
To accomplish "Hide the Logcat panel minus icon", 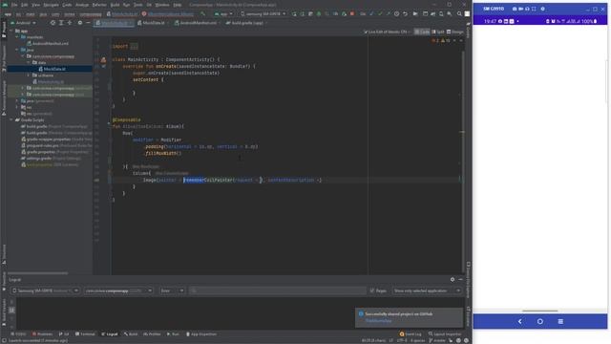I will 460,279.
